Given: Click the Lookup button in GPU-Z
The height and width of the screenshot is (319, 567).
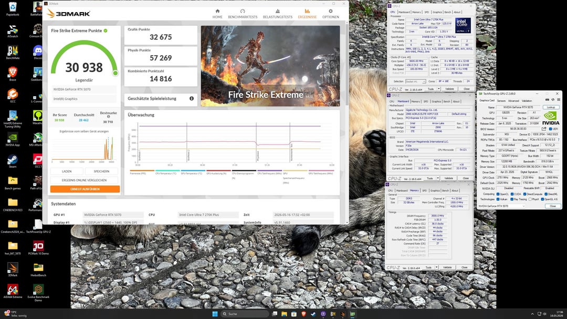Looking at the screenshot, I should pos(551,107).
